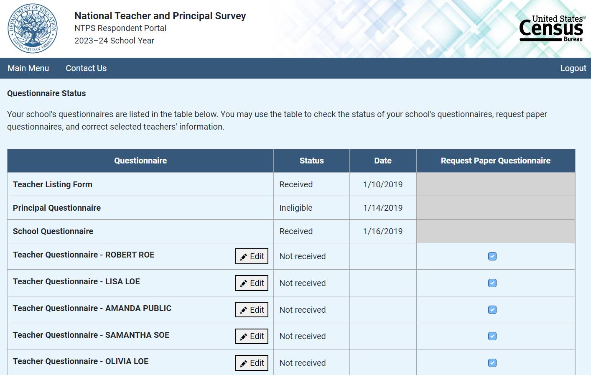This screenshot has width=591, height=375.
Task: Toggle paper questionnaire checkbox for Lisa Loe
Action: click(x=492, y=283)
